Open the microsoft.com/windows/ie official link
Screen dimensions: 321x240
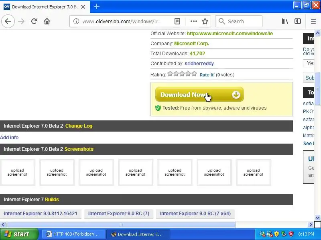click(230, 34)
